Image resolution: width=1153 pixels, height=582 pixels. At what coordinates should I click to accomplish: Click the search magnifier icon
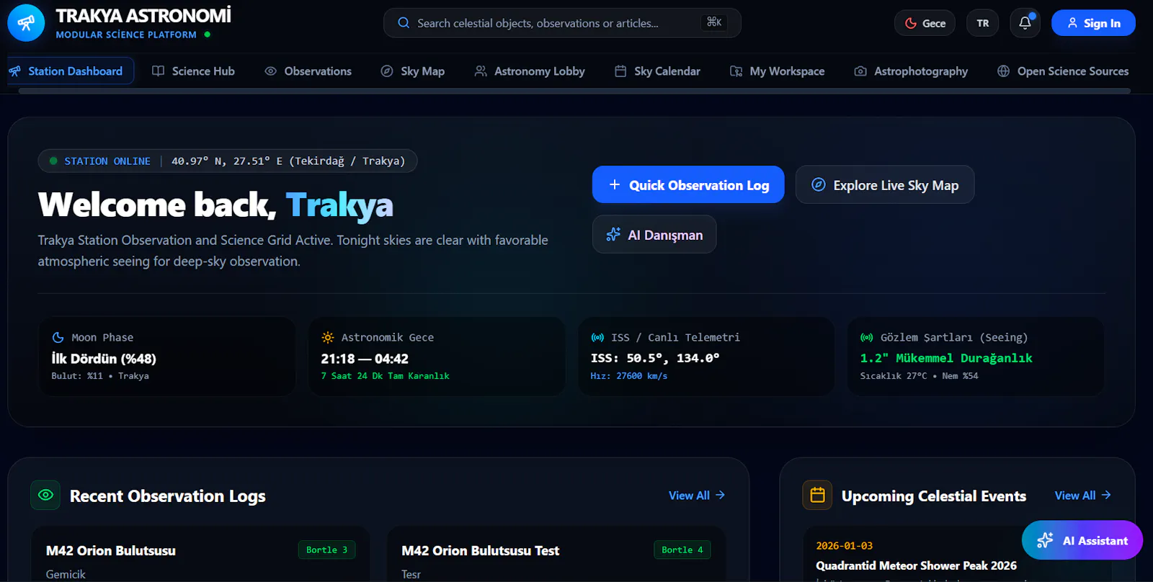click(404, 23)
